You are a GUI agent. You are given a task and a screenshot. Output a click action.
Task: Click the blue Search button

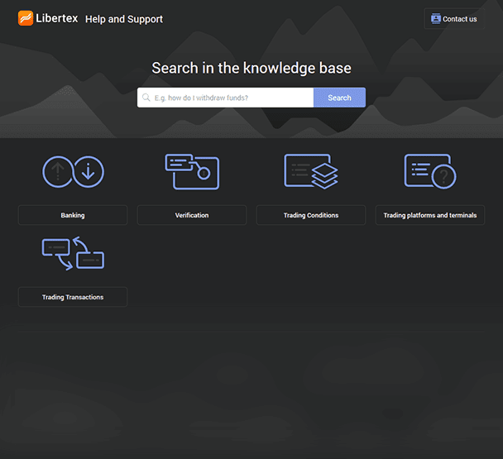[x=339, y=98]
